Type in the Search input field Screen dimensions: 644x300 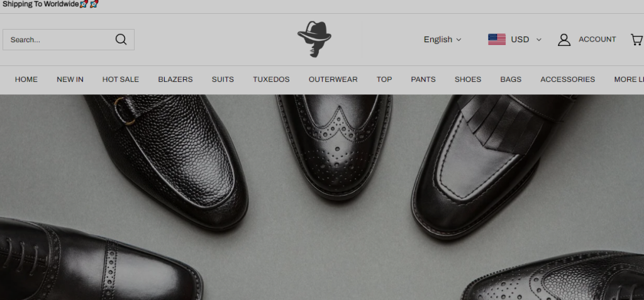coord(60,40)
